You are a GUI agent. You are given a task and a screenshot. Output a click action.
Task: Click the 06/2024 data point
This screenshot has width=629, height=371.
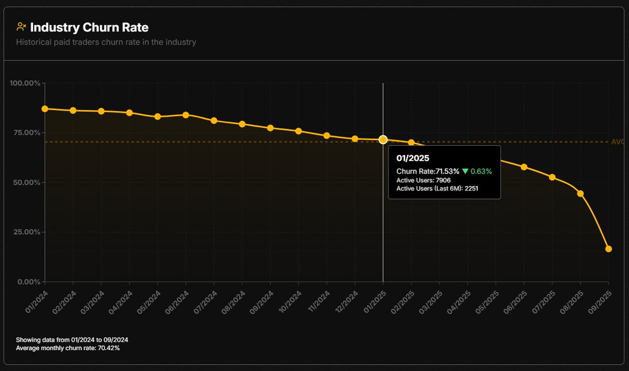coord(186,115)
